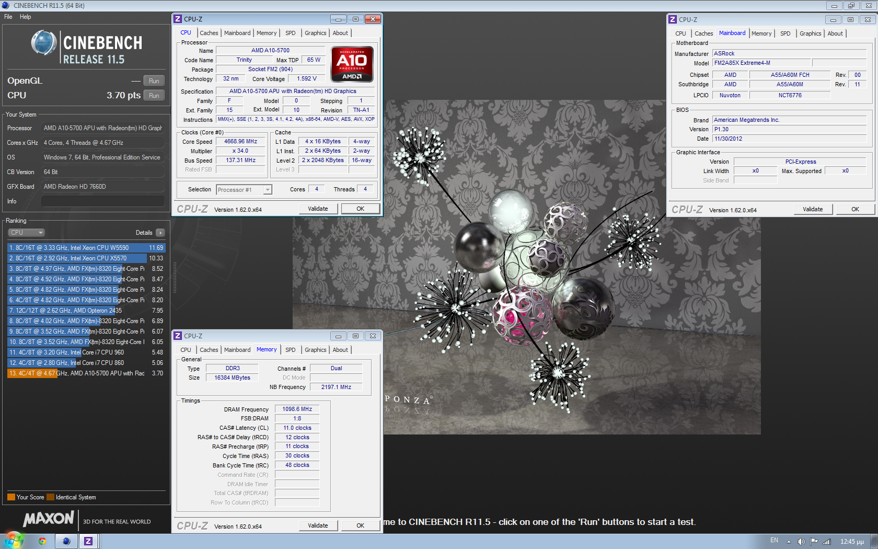Switch to CPU tab in Memory CPU-Z window

(x=186, y=350)
